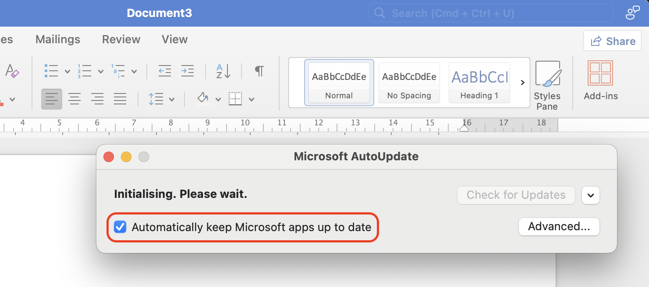Viewport: 649px width, 287px height.
Task: Open the Mailings ribbon tab
Action: click(x=57, y=39)
